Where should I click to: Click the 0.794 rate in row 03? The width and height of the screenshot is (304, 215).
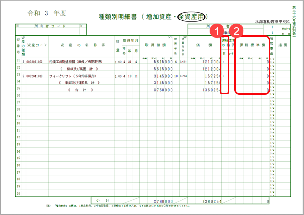pos(183,76)
